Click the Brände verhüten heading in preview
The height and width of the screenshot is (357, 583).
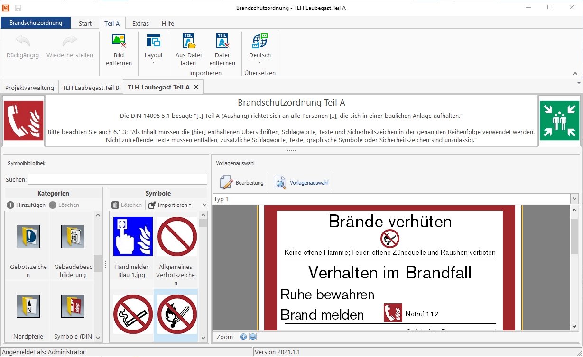[390, 221]
